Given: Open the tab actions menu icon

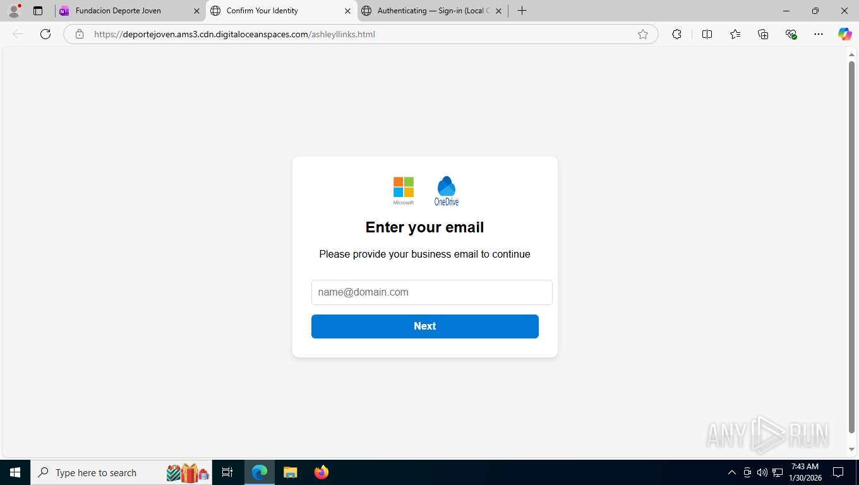Looking at the screenshot, I should point(38,11).
